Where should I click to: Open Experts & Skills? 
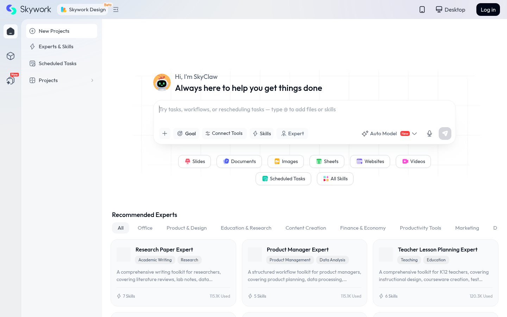click(62, 46)
